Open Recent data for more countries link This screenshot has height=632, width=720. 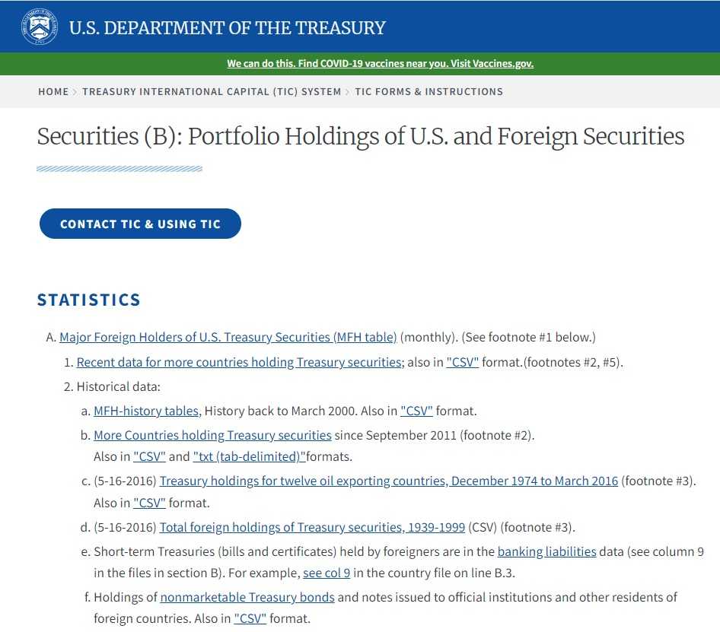(239, 362)
